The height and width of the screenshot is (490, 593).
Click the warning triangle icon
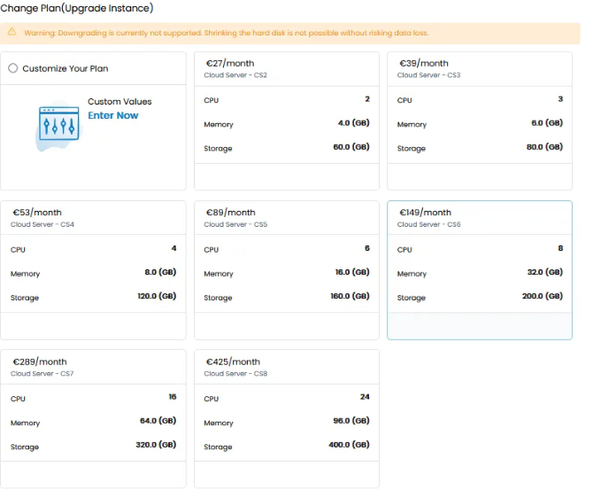pyautogui.click(x=12, y=33)
